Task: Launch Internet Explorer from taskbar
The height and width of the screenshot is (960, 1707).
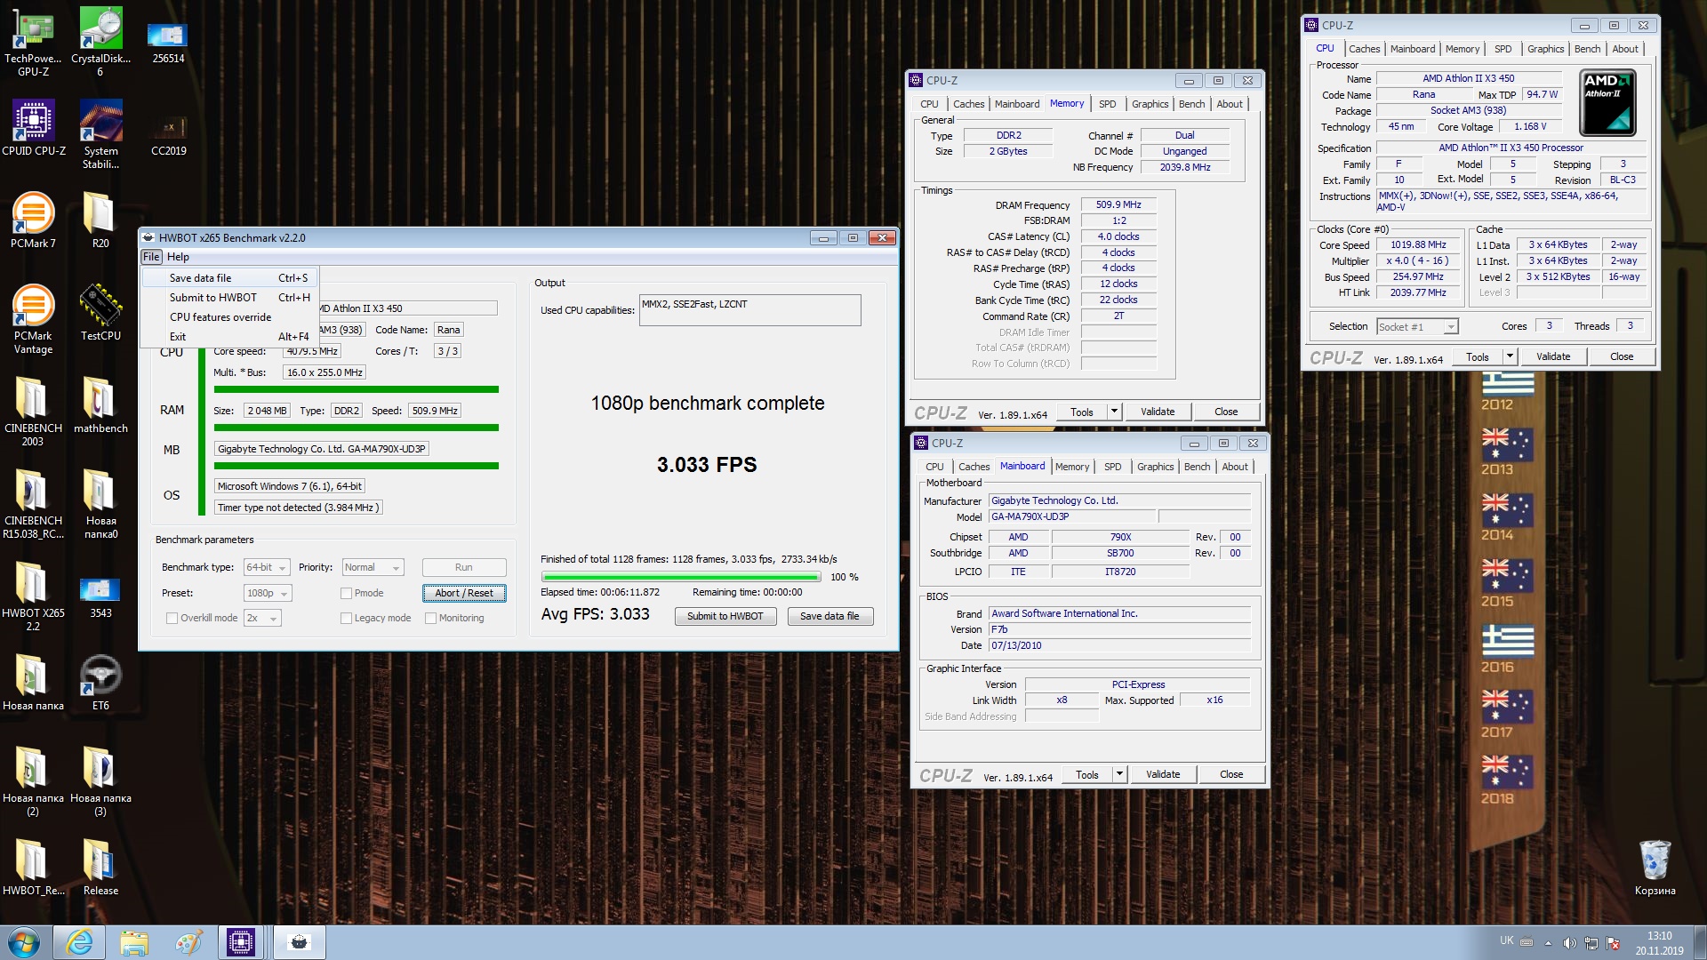Action: pyautogui.click(x=79, y=942)
